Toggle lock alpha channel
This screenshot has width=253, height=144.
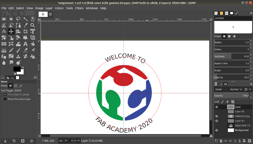(233, 102)
